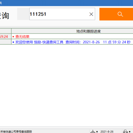Click the airplane icon in status bar

click(x=93, y=132)
